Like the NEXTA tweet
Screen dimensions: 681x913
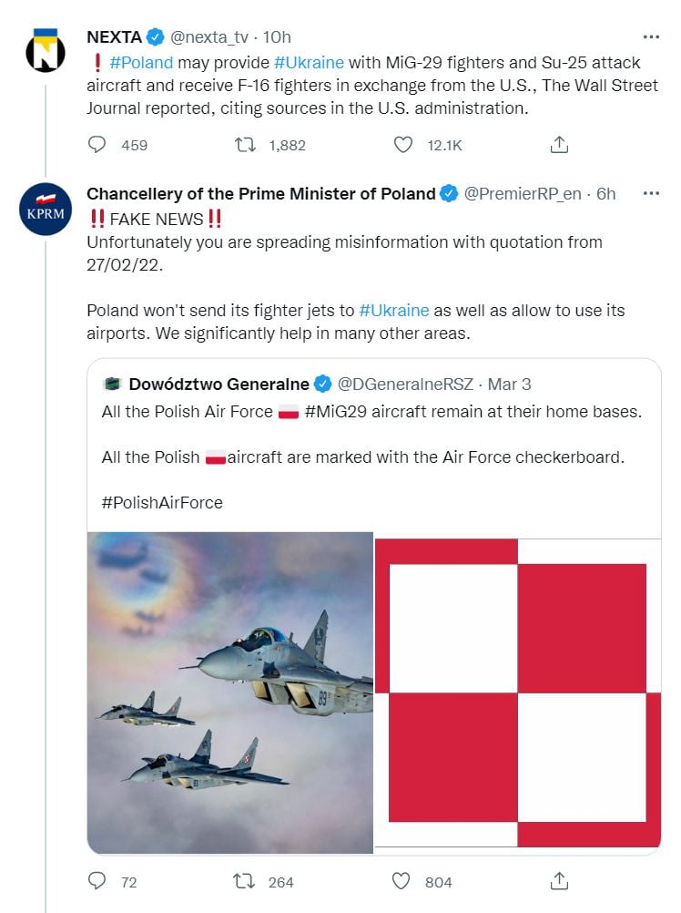[x=402, y=144]
